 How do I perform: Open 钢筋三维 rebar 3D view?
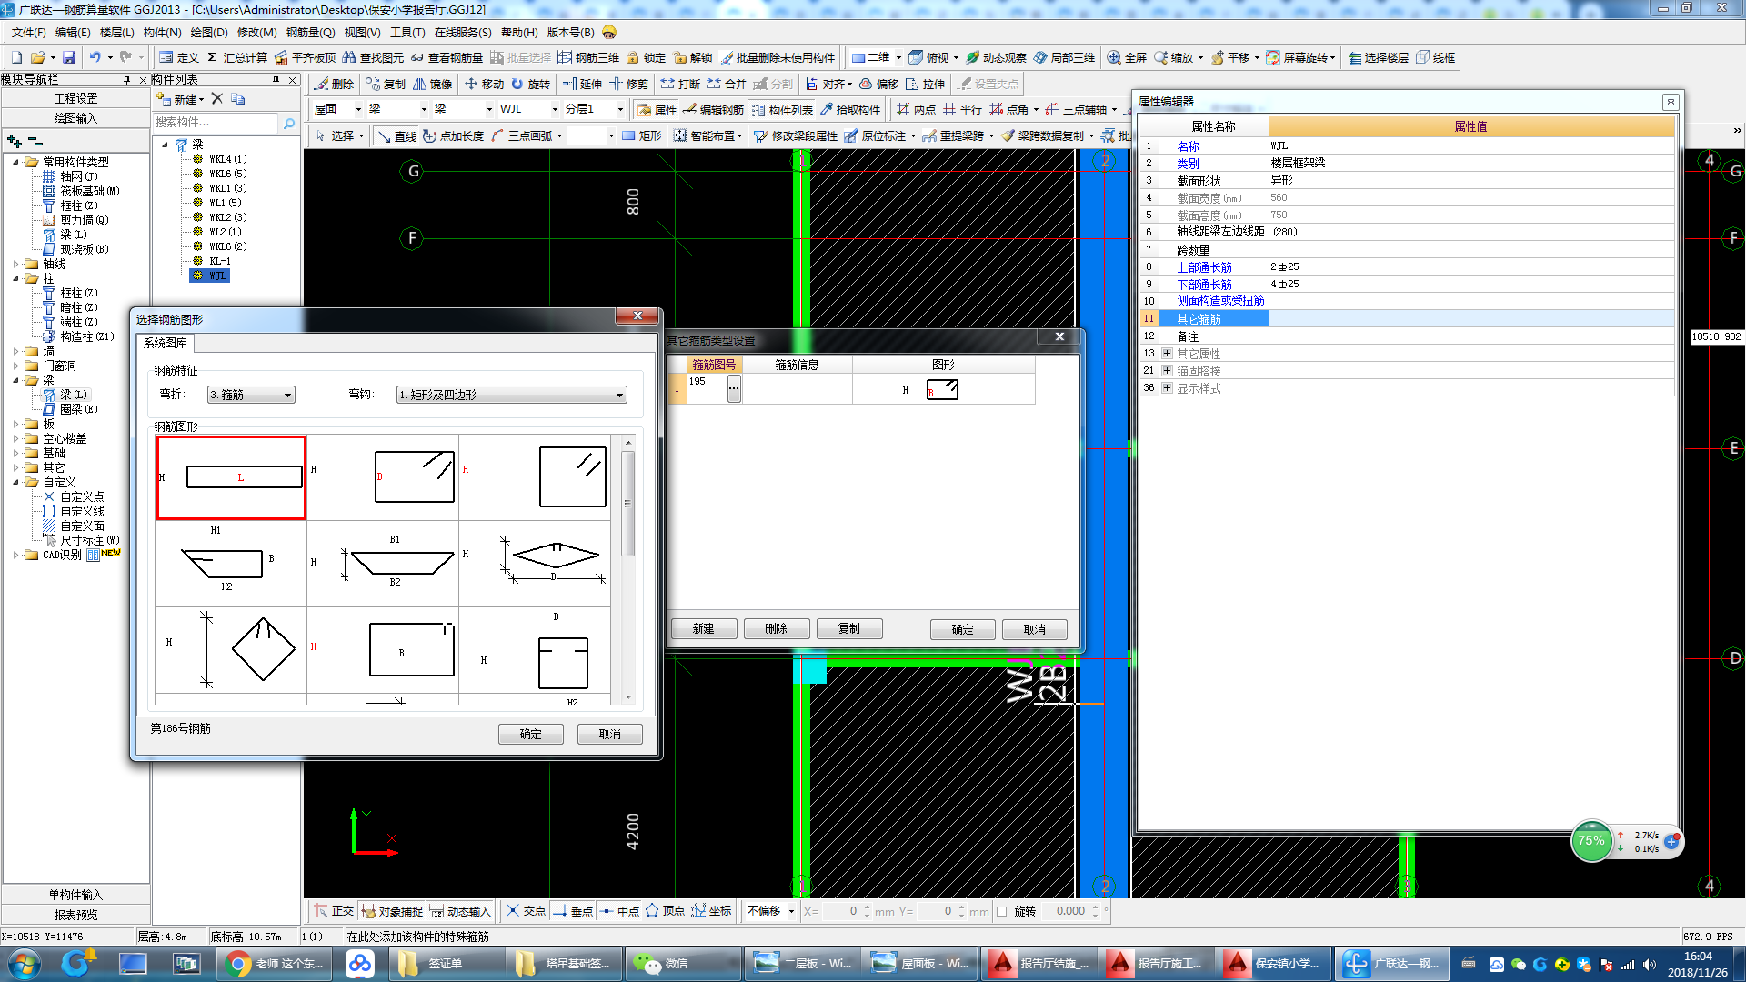tap(588, 57)
